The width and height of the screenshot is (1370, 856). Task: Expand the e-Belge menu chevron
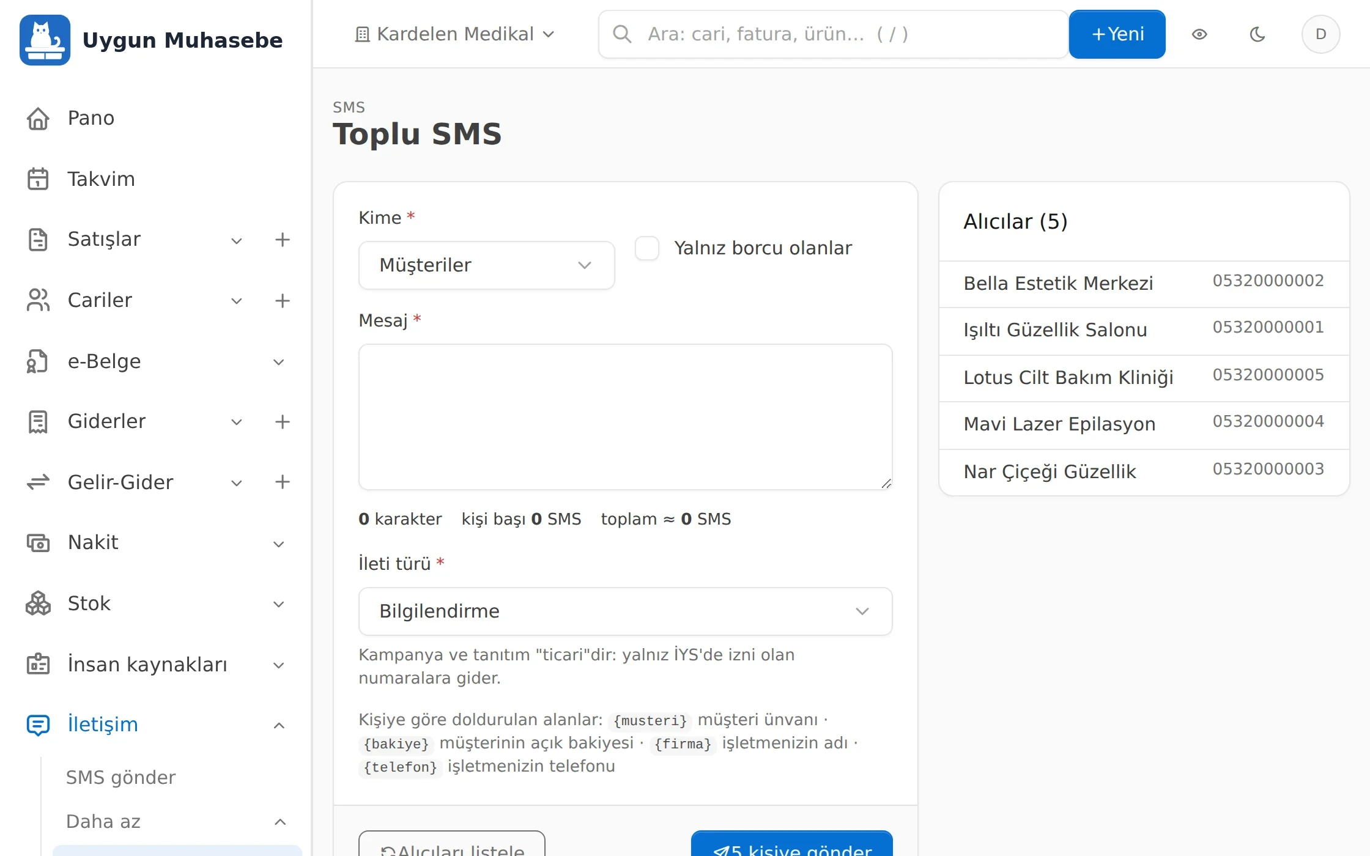(x=278, y=362)
